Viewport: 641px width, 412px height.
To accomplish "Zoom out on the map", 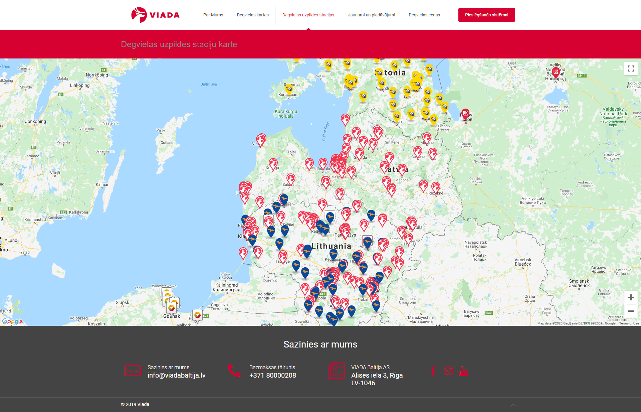I will click(631, 311).
